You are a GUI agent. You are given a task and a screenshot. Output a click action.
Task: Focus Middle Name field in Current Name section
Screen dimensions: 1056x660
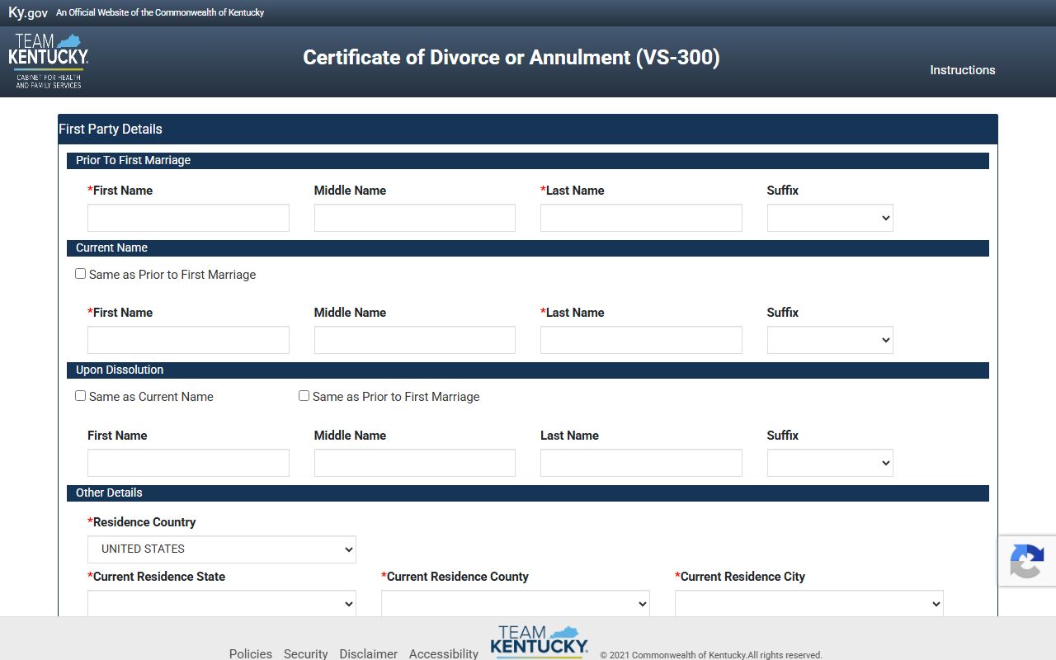pyautogui.click(x=415, y=340)
